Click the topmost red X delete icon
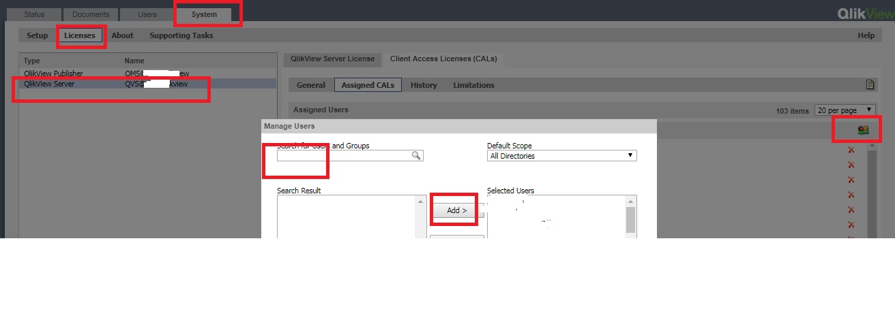 click(851, 150)
